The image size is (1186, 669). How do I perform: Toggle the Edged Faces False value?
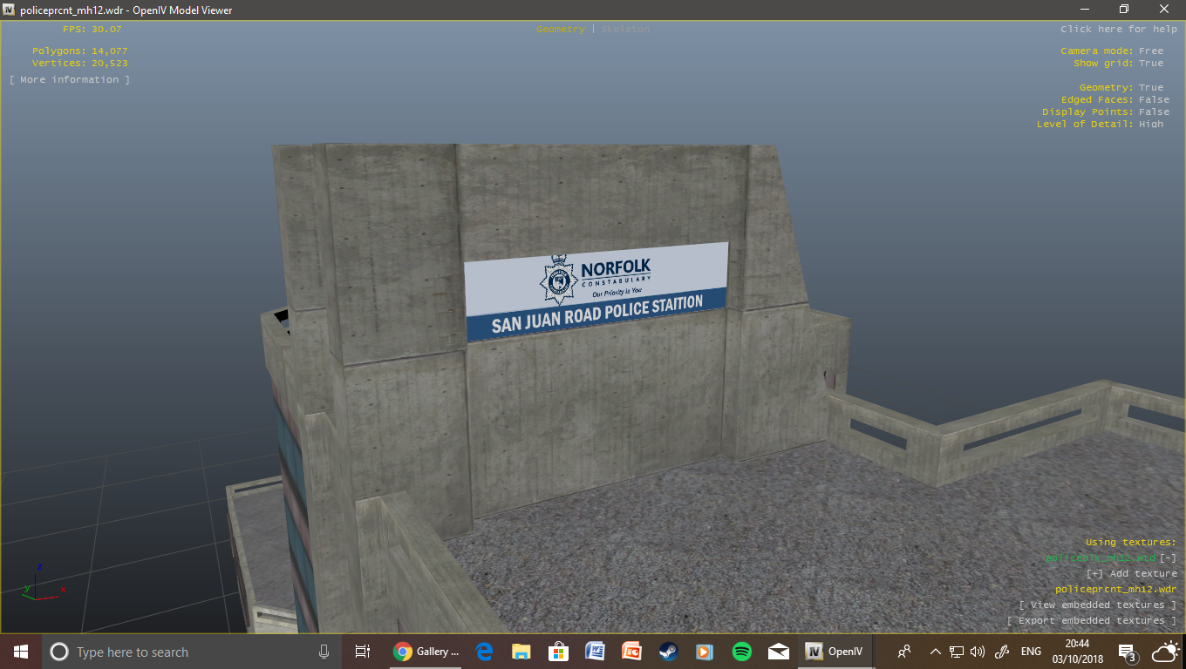coord(1154,100)
